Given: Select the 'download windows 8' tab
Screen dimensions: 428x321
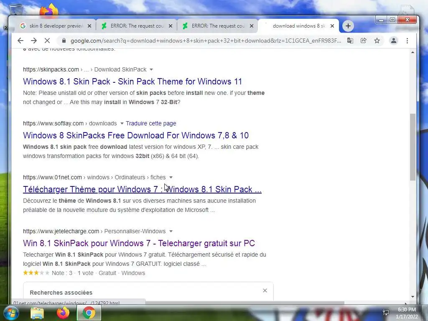Looking at the screenshot, I should (x=298, y=26).
